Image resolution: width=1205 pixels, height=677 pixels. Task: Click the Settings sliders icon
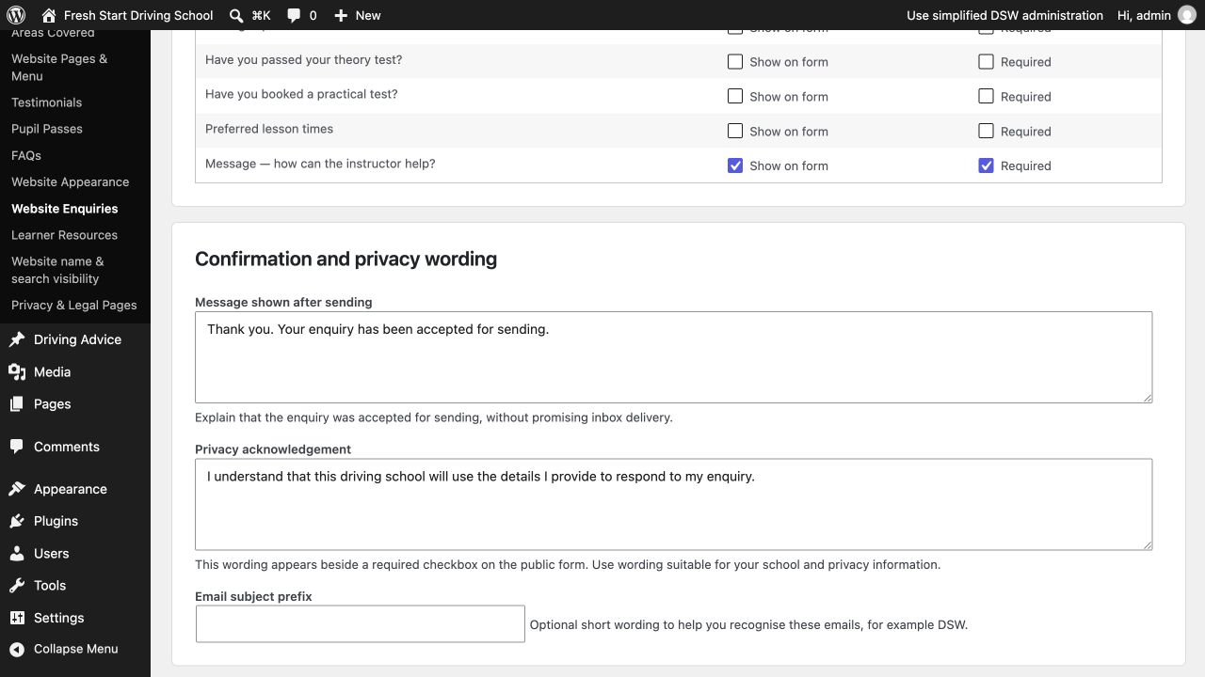coord(17,618)
